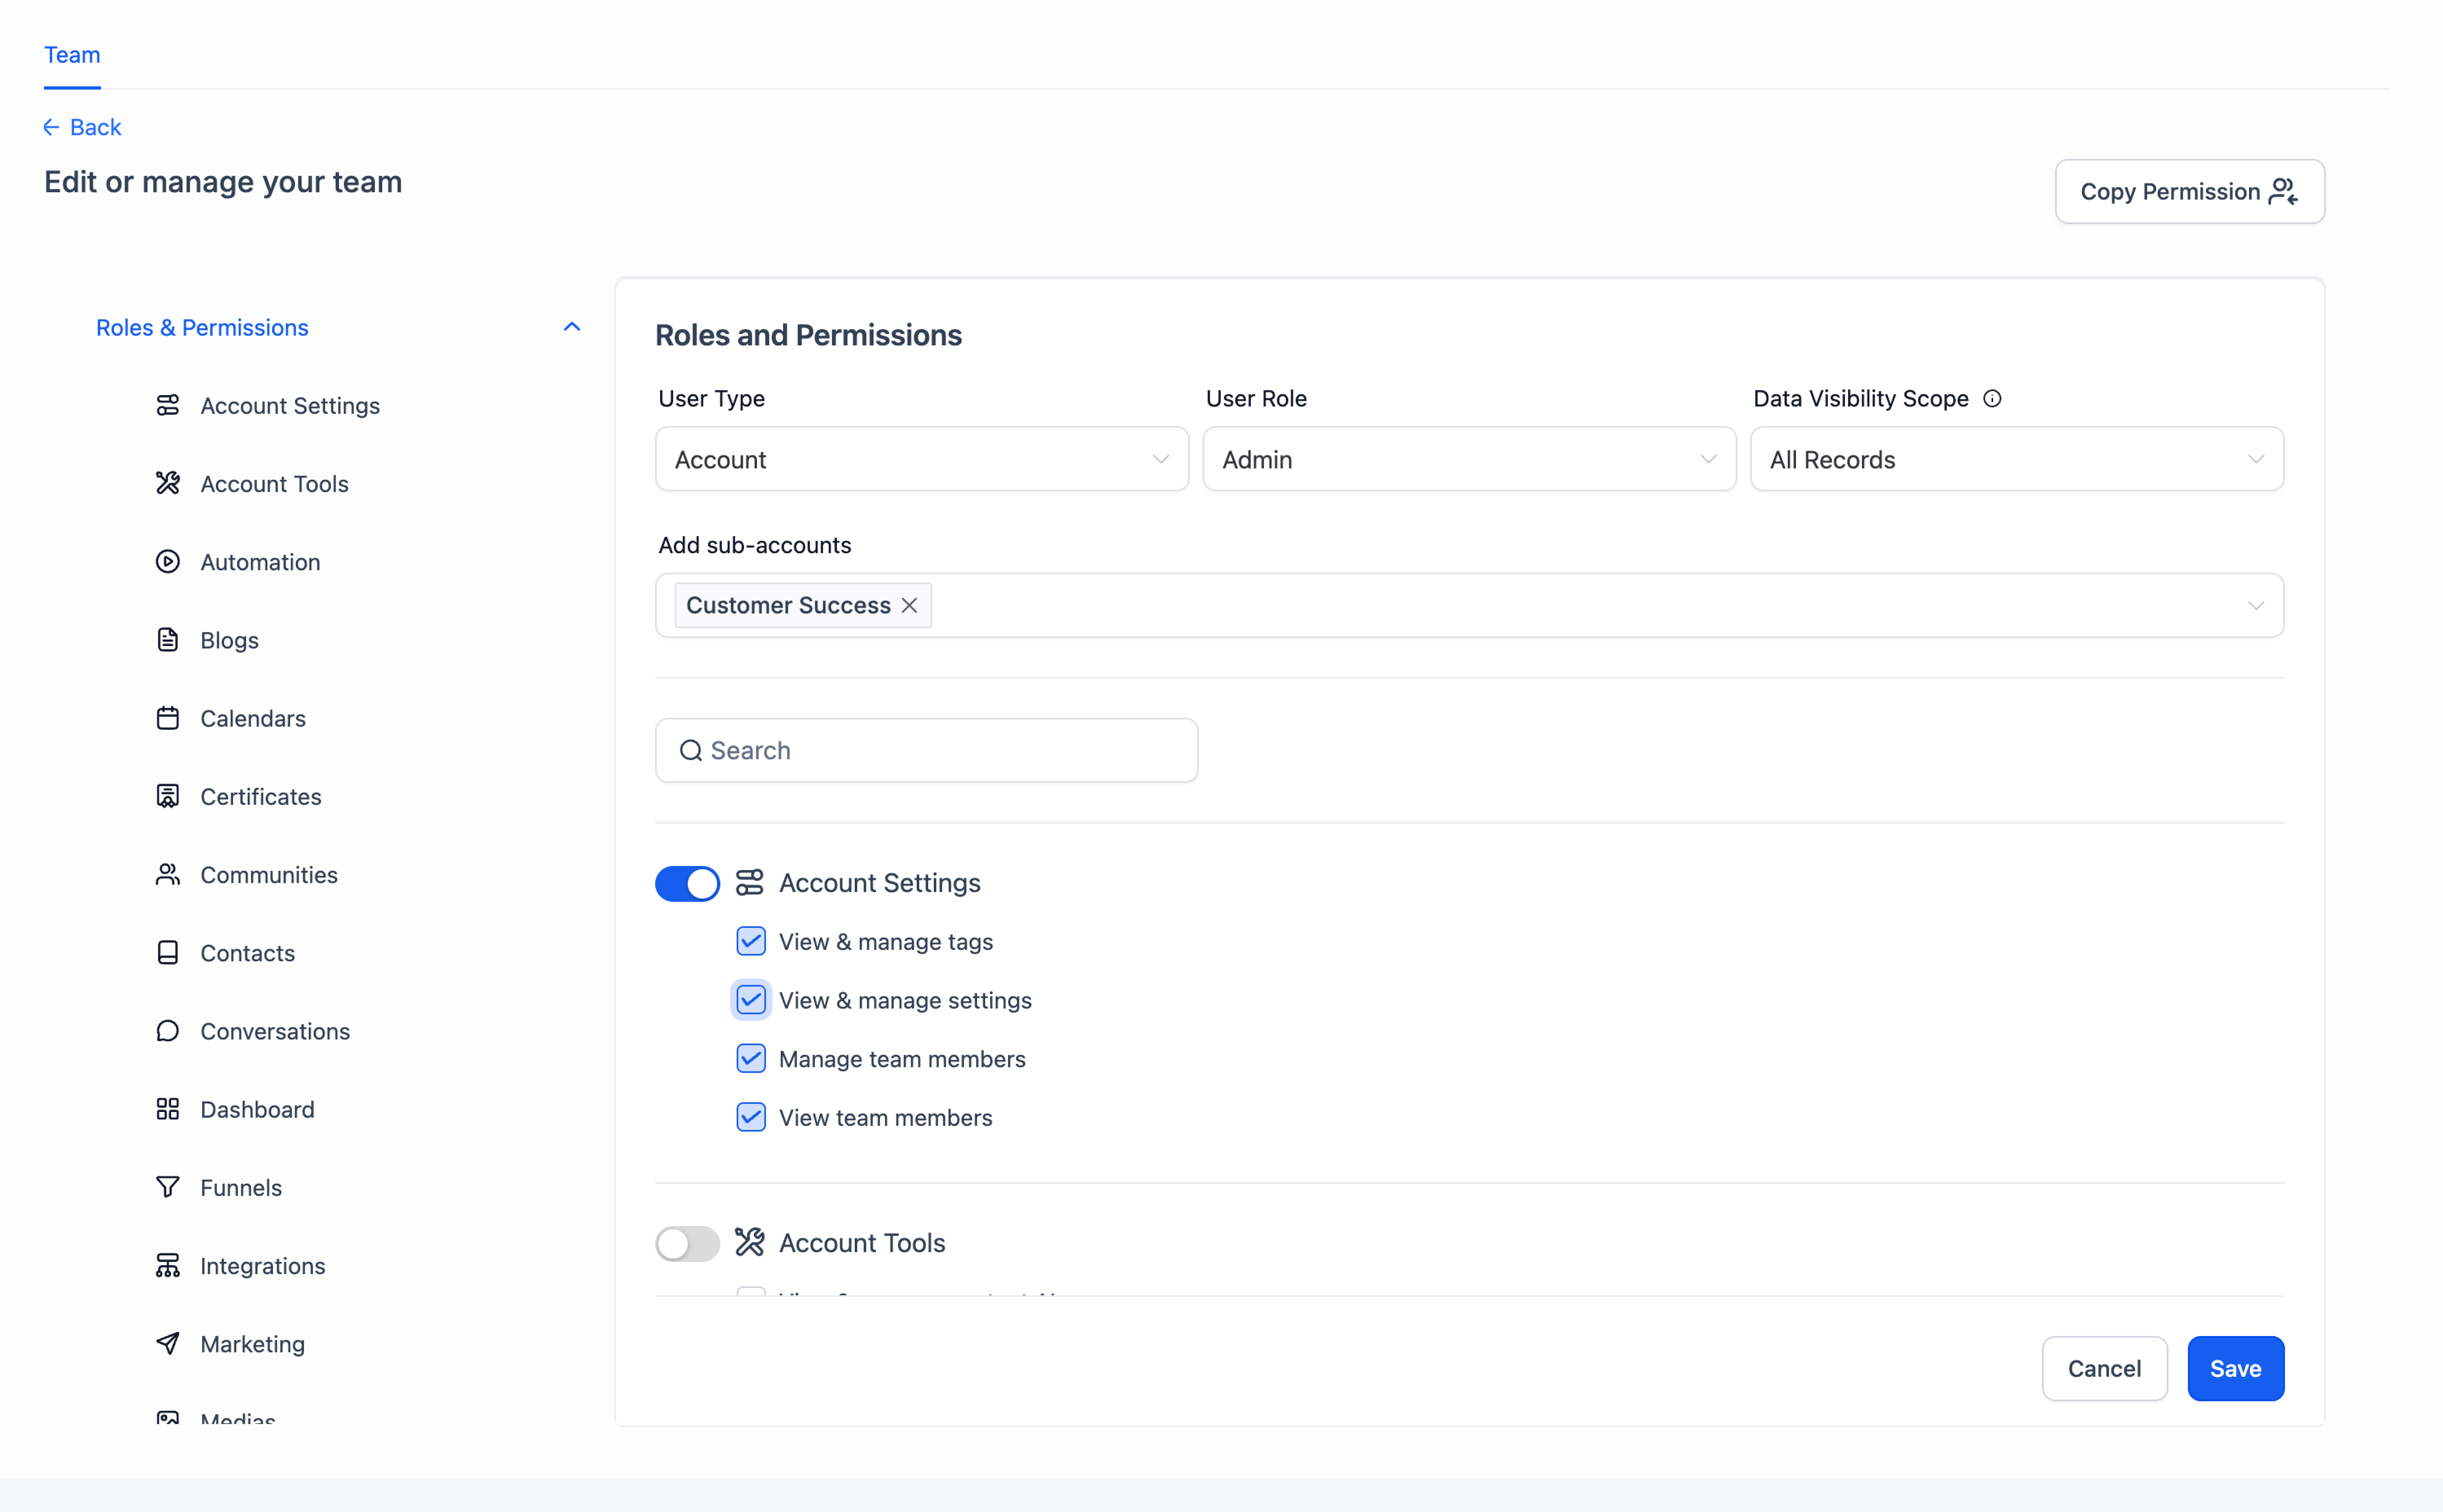This screenshot has height=1512, width=2443.
Task: Enable the Account Tools toggle
Action: [x=687, y=1243]
